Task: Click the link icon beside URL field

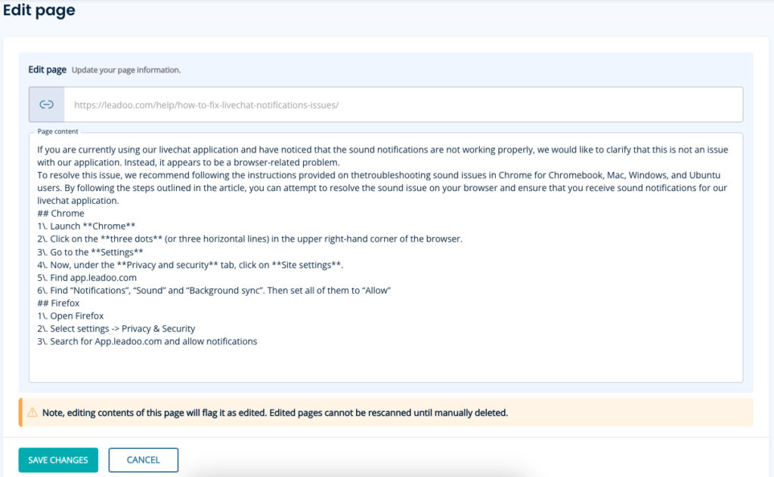Action: coord(46,104)
